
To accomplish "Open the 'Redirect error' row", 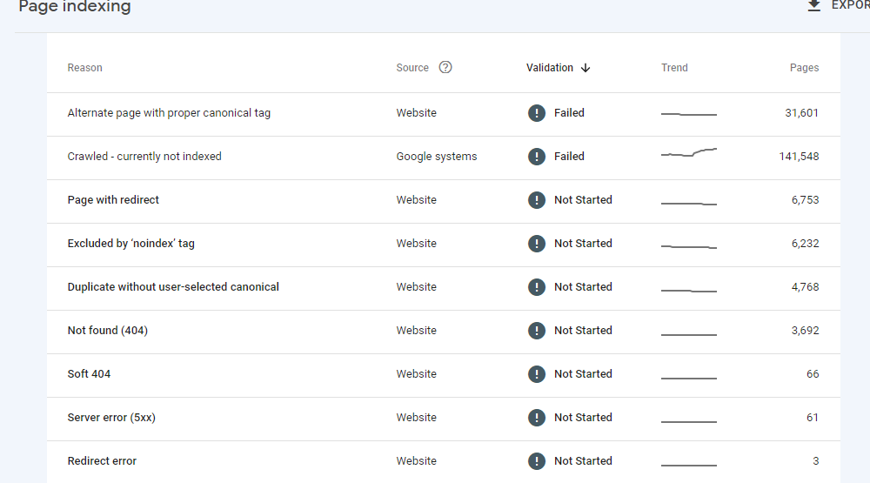I will point(444,462).
